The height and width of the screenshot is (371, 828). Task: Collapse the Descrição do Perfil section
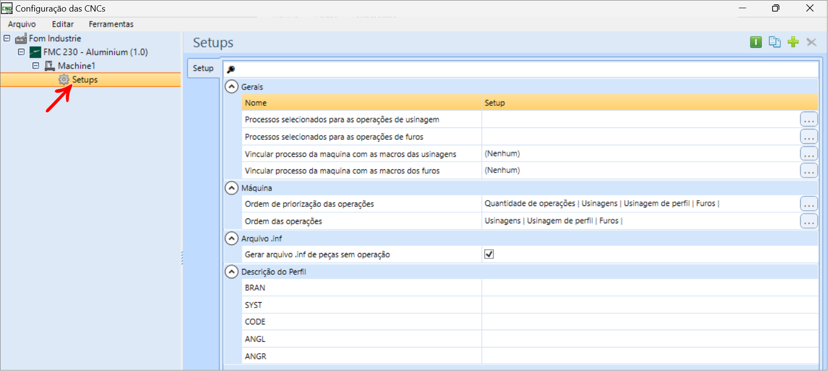[232, 272]
